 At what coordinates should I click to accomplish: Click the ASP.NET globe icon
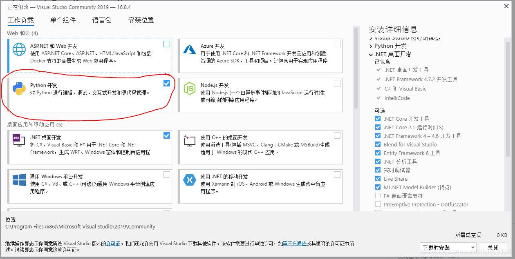click(19, 49)
